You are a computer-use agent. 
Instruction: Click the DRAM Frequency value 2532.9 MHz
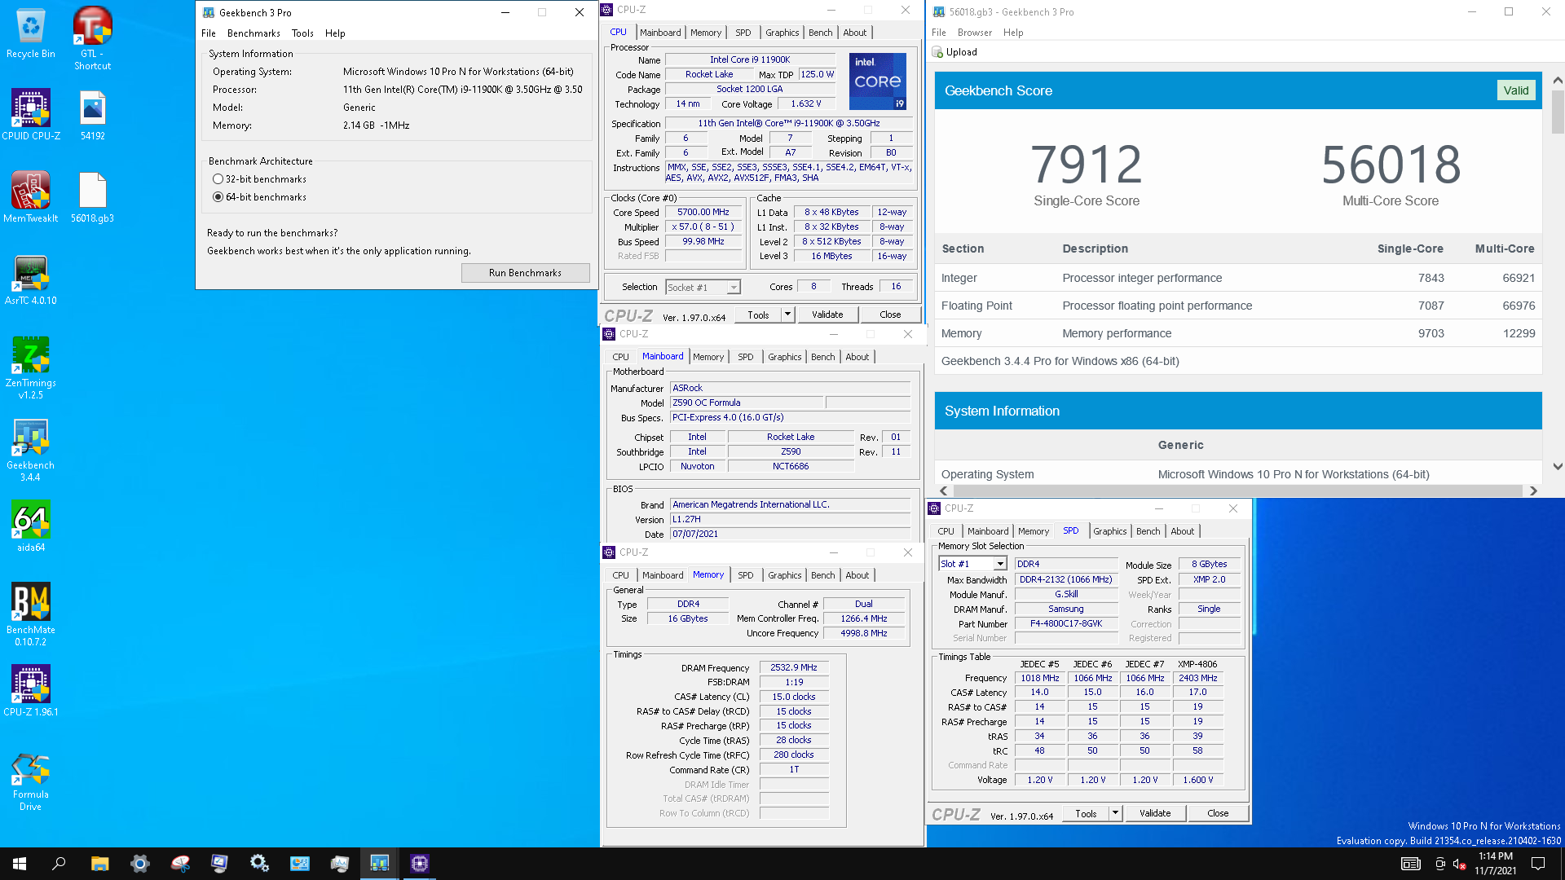794,667
